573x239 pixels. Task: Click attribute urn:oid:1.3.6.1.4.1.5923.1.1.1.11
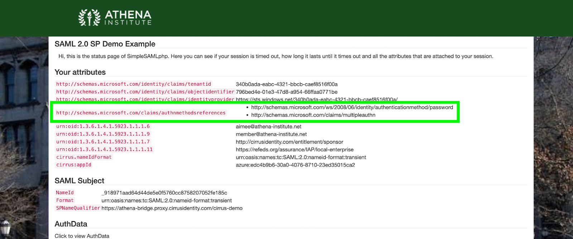pyautogui.click(x=104, y=150)
